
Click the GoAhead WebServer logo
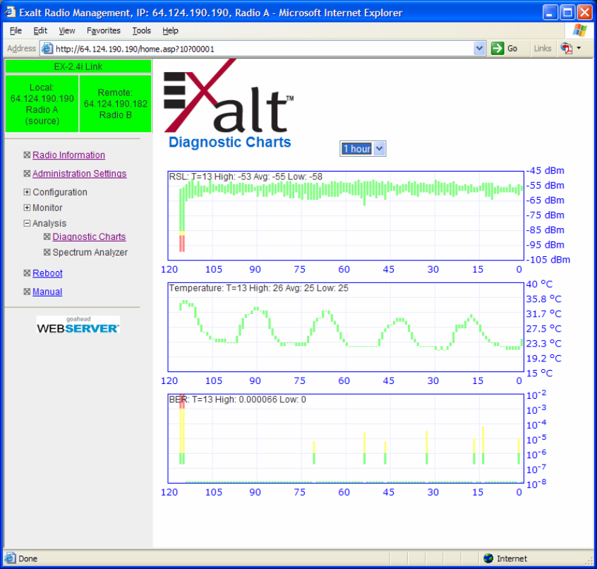(78, 325)
